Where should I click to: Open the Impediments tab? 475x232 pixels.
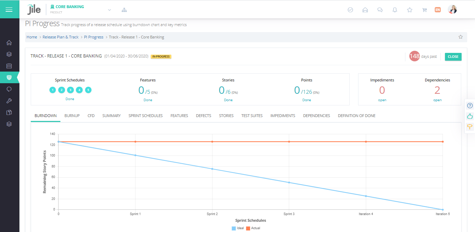pyautogui.click(x=283, y=116)
